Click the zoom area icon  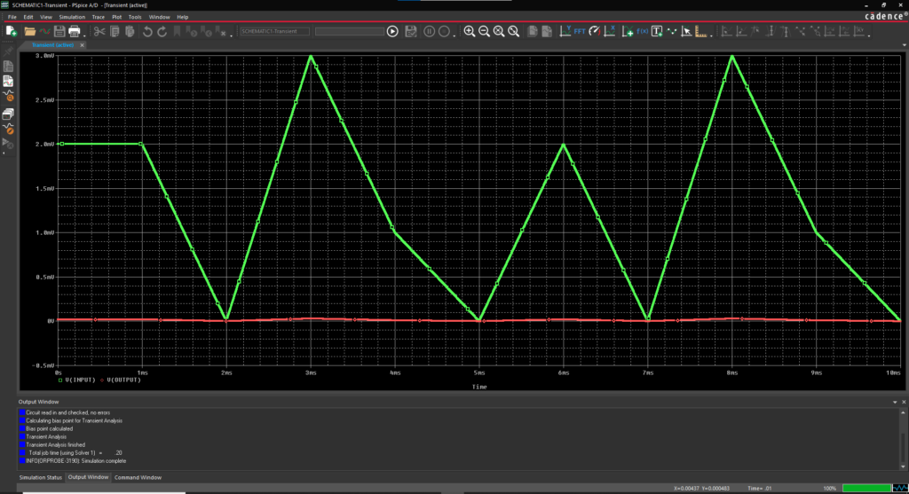coord(499,31)
